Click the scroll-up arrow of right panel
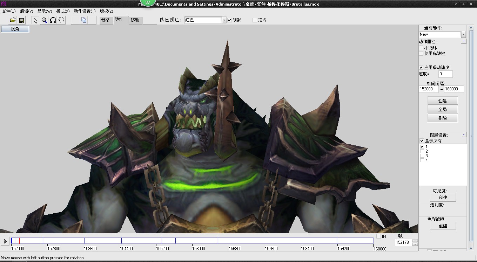477x262 pixels. click(x=471, y=28)
